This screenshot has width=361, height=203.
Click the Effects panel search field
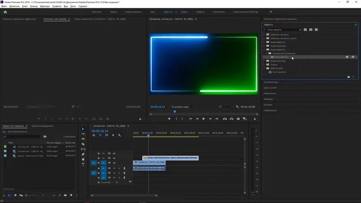[282, 30]
